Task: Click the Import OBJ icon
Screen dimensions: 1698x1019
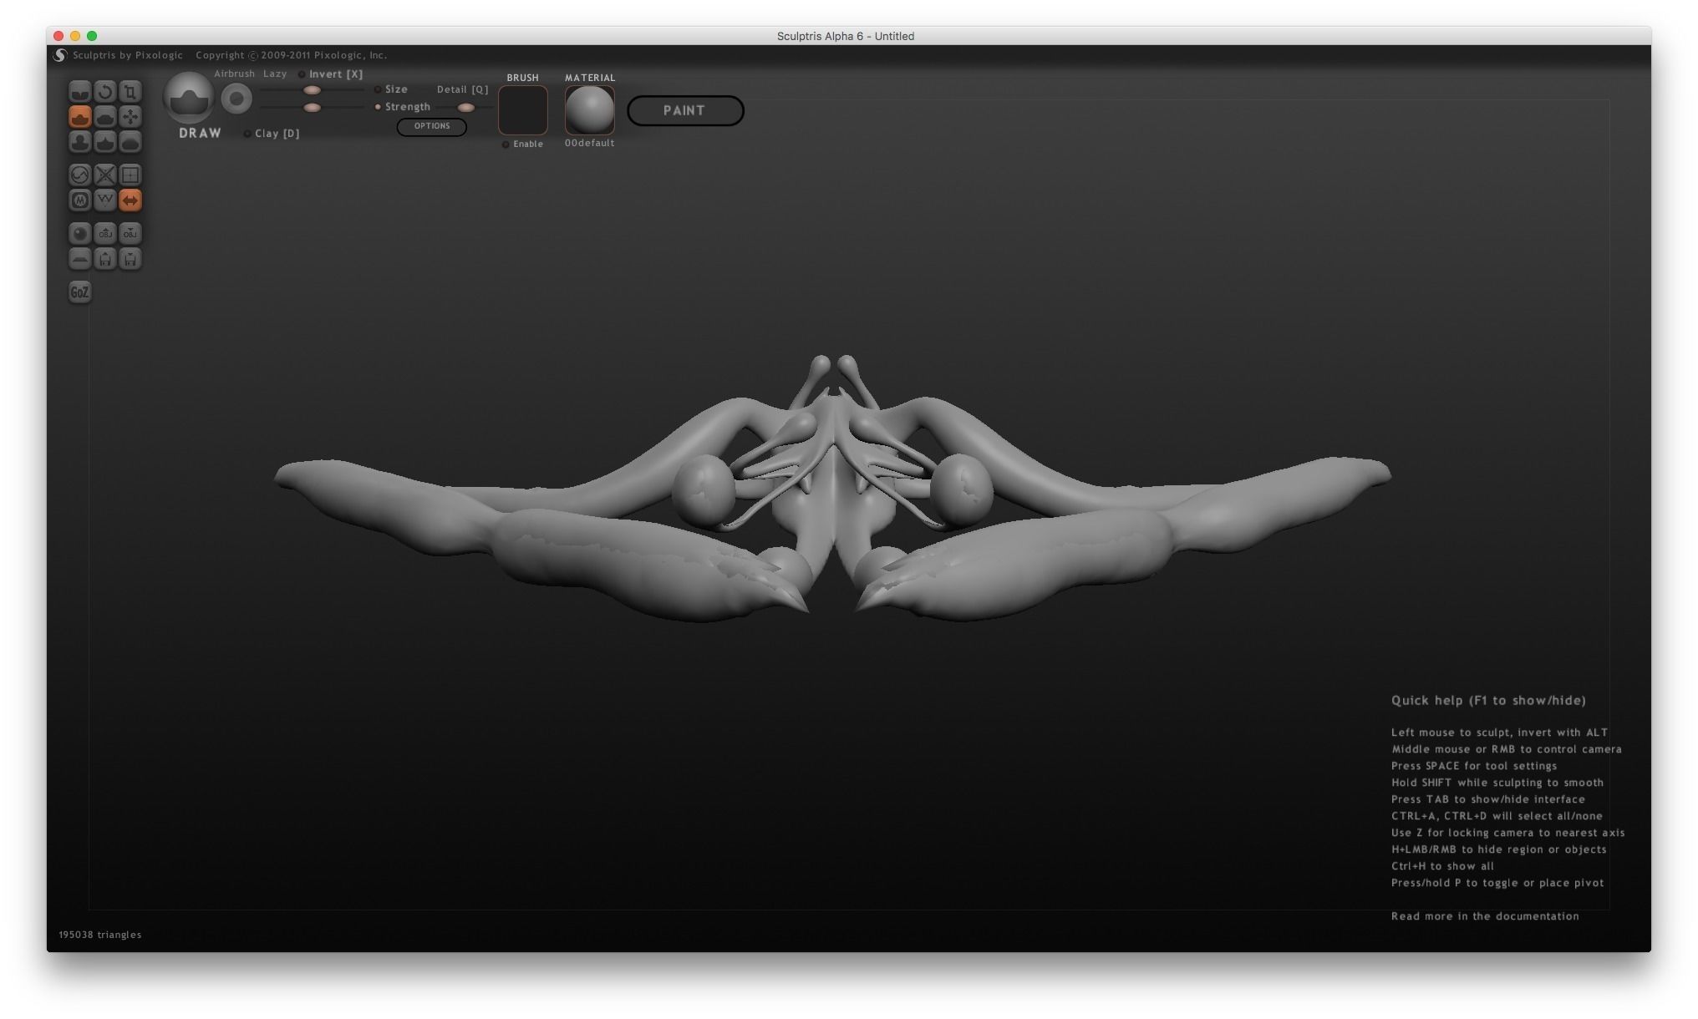Action: (x=104, y=233)
